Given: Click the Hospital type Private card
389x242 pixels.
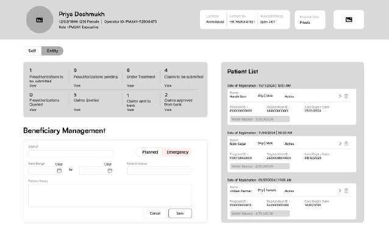Looking at the screenshot, I should [x=310, y=20].
